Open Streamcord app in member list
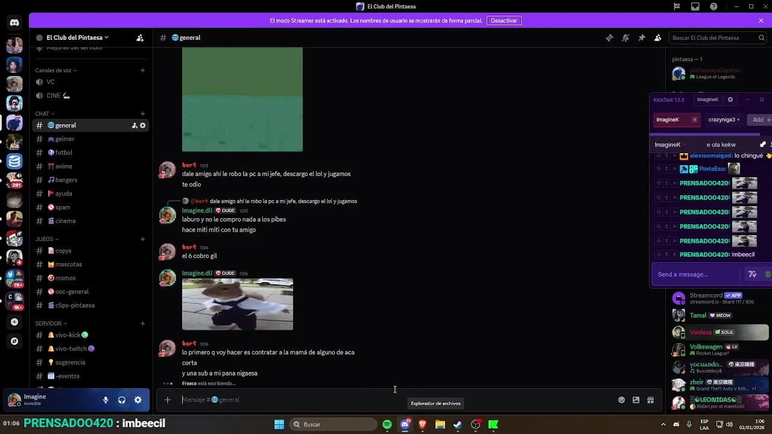This screenshot has width=772, height=434. pyautogui.click(x=720, y=298)
